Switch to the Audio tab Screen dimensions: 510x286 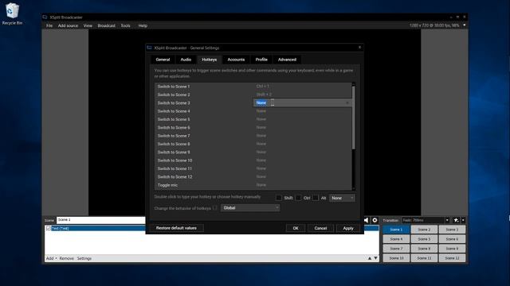pos(186,60)
